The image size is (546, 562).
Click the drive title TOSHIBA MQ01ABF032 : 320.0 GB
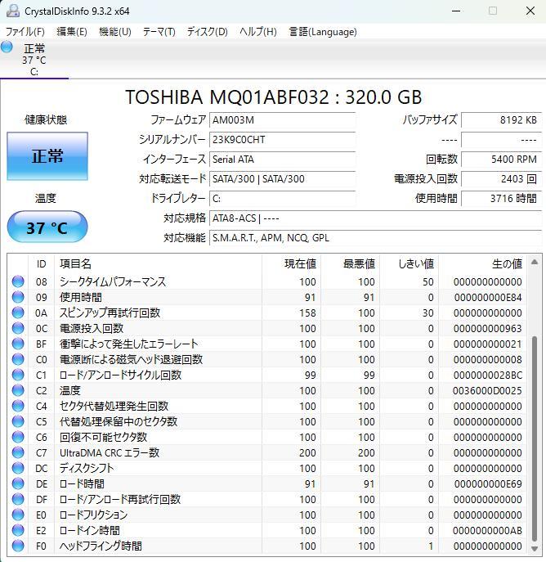click(x=273, y=97)
